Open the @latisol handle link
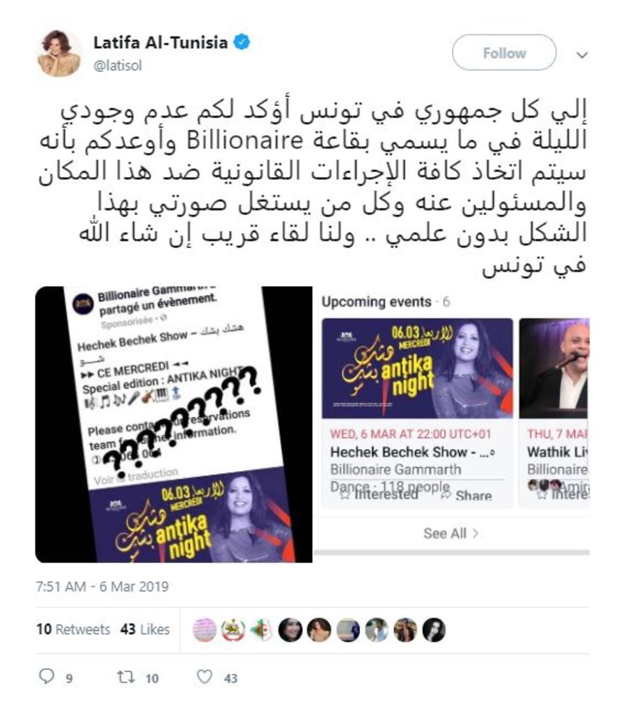 (x=117, y=66)
